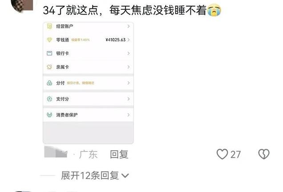Click the 回复 reply button

119,155
